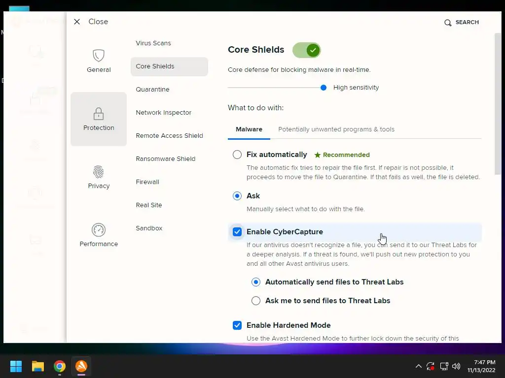Image resolution: width=505 pixels, height=378 pixels.
Task: Open Windows Start menu
Action: click(16, 366)
